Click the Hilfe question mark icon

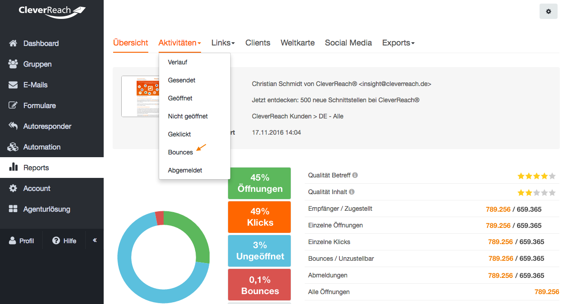tap(56, 241)
